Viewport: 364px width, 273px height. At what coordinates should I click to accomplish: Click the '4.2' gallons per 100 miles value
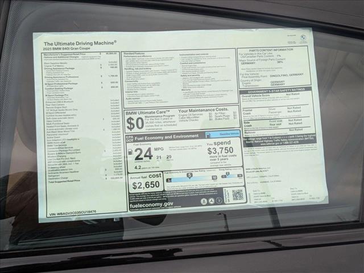point(138,167)
